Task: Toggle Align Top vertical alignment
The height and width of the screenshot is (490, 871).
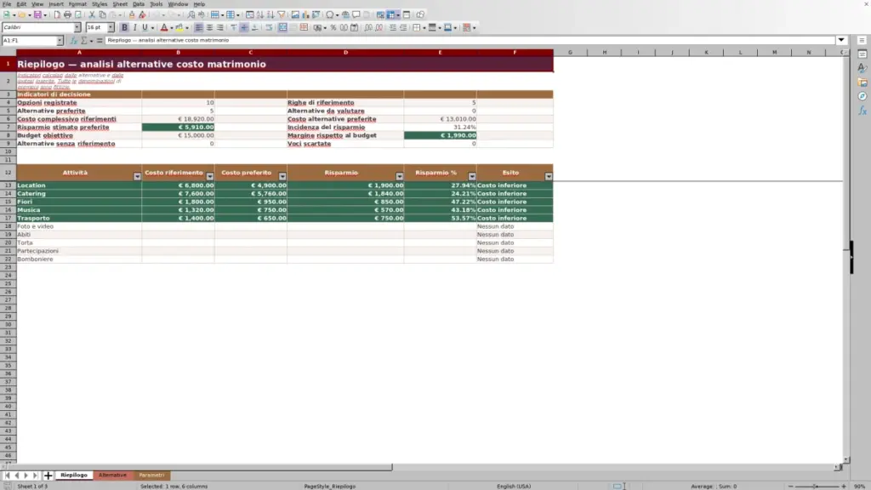Action: [233, 27]
